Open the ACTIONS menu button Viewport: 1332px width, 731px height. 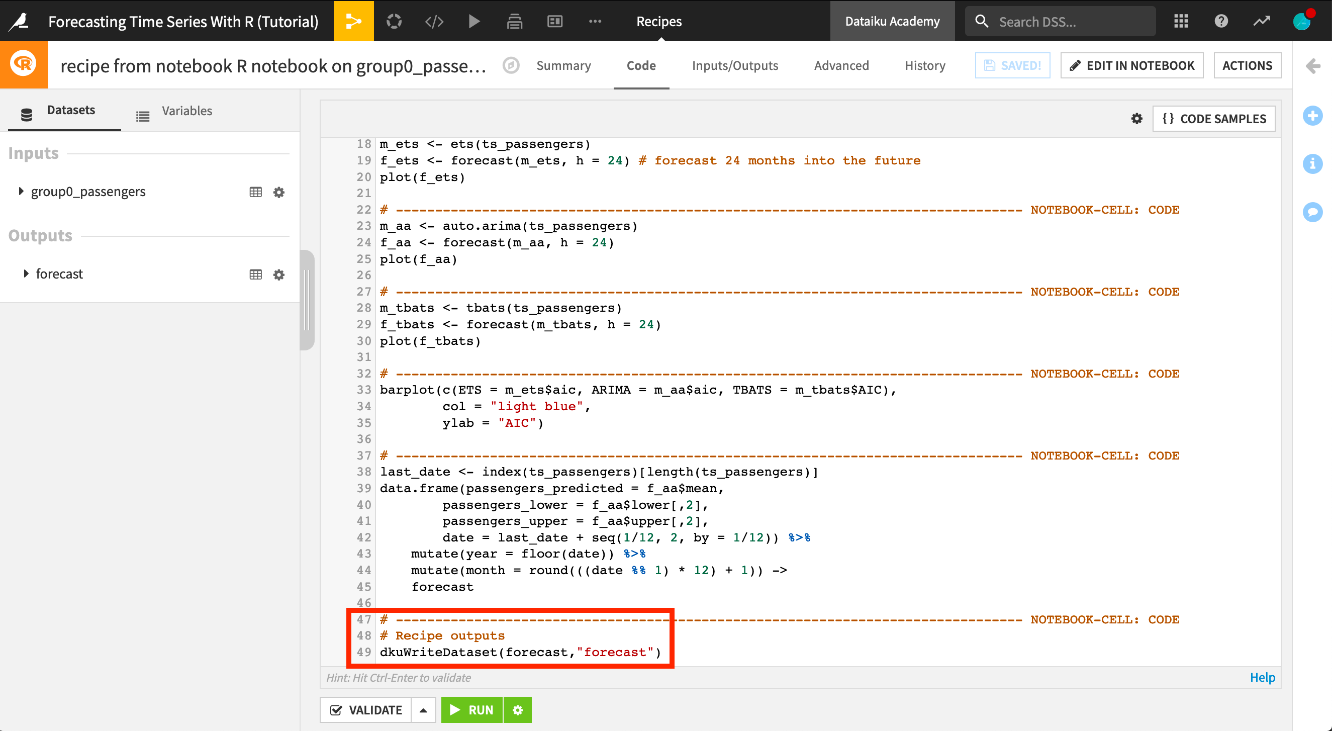pyautogui.click(x=1247, y=65)
